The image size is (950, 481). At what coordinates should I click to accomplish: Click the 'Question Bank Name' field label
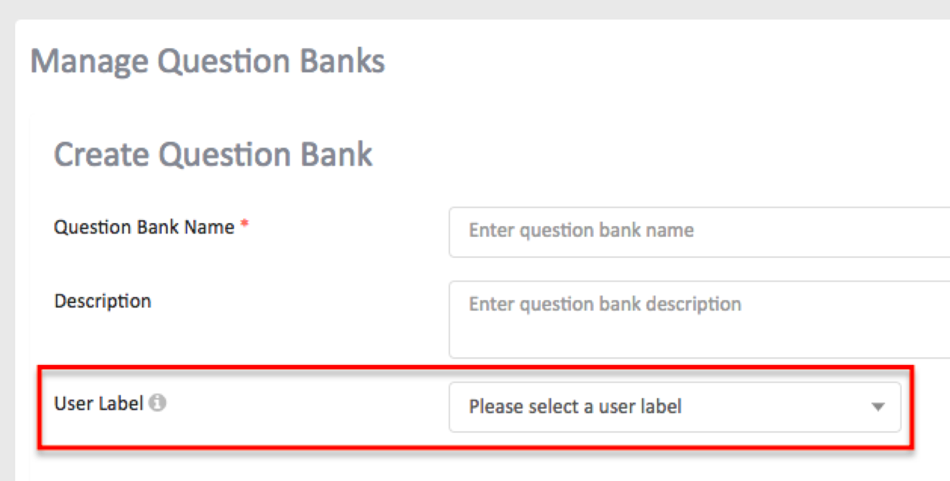click(x=144, y=227)
